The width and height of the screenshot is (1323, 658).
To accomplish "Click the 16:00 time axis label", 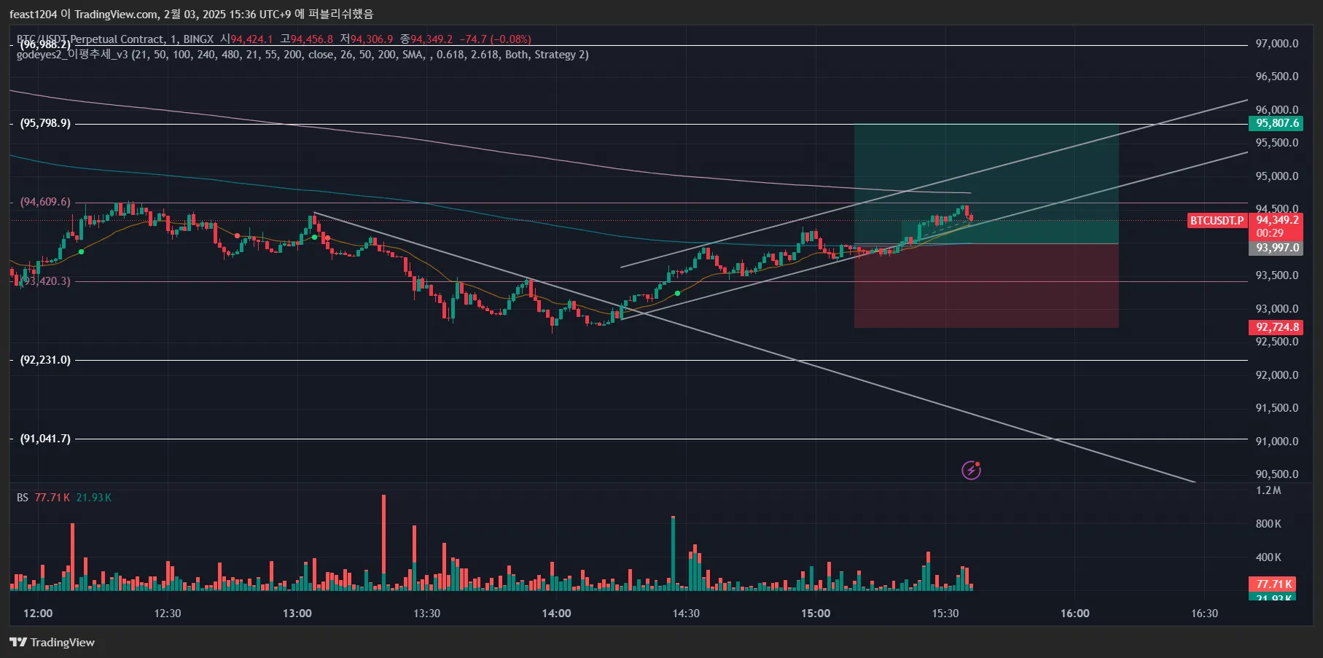I will tap(1075, 614).
